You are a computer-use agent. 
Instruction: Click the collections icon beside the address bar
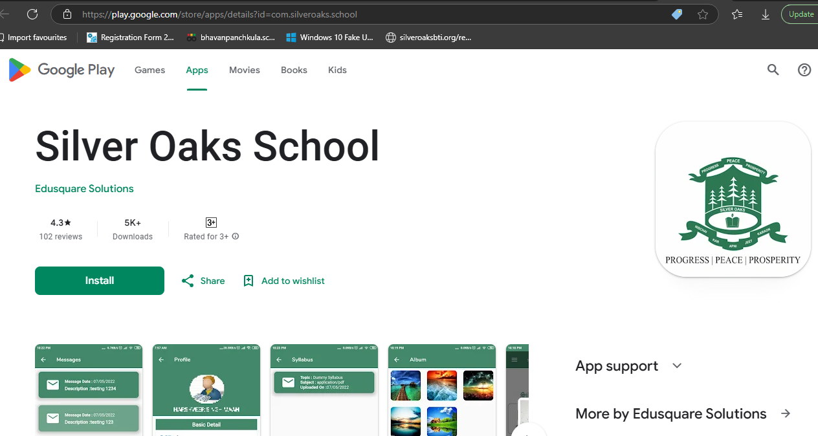click(736, 14)
